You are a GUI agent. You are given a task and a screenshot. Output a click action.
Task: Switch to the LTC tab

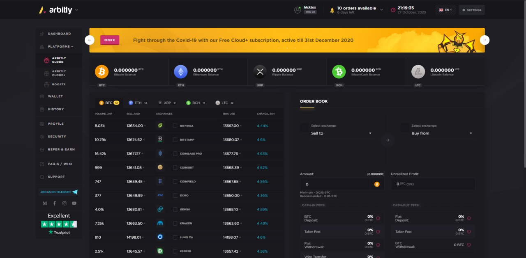[224, 103]
